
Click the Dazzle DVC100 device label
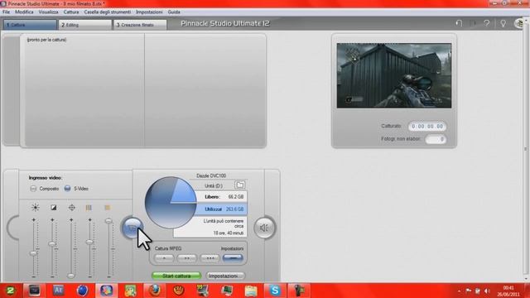(211, 175)
